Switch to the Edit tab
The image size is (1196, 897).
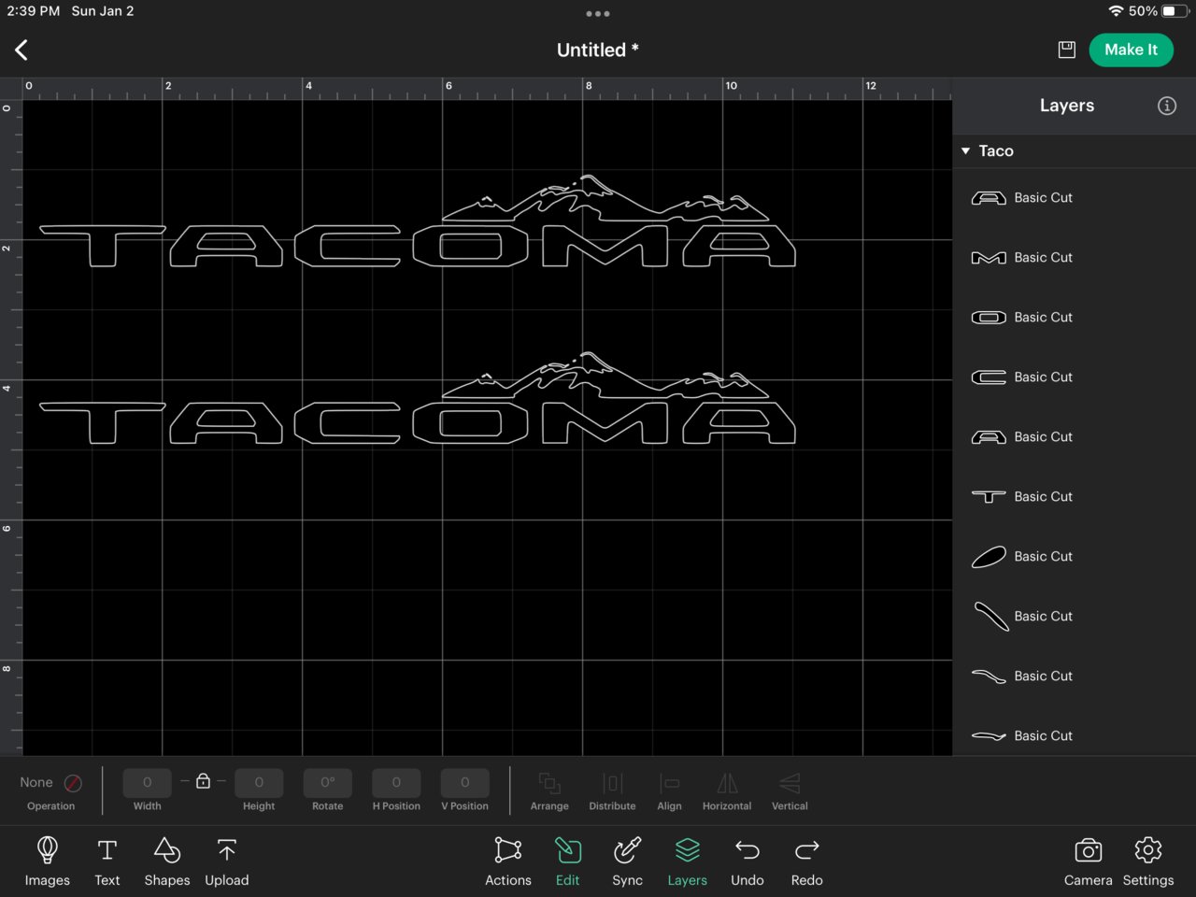(568, 861)
